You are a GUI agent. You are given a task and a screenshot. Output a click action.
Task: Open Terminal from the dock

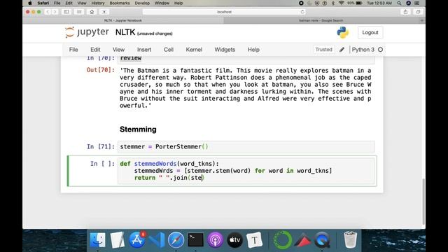(196, 239)
